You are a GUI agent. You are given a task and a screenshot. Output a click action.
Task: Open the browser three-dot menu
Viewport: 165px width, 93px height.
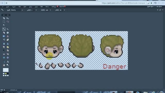point(2,3)
